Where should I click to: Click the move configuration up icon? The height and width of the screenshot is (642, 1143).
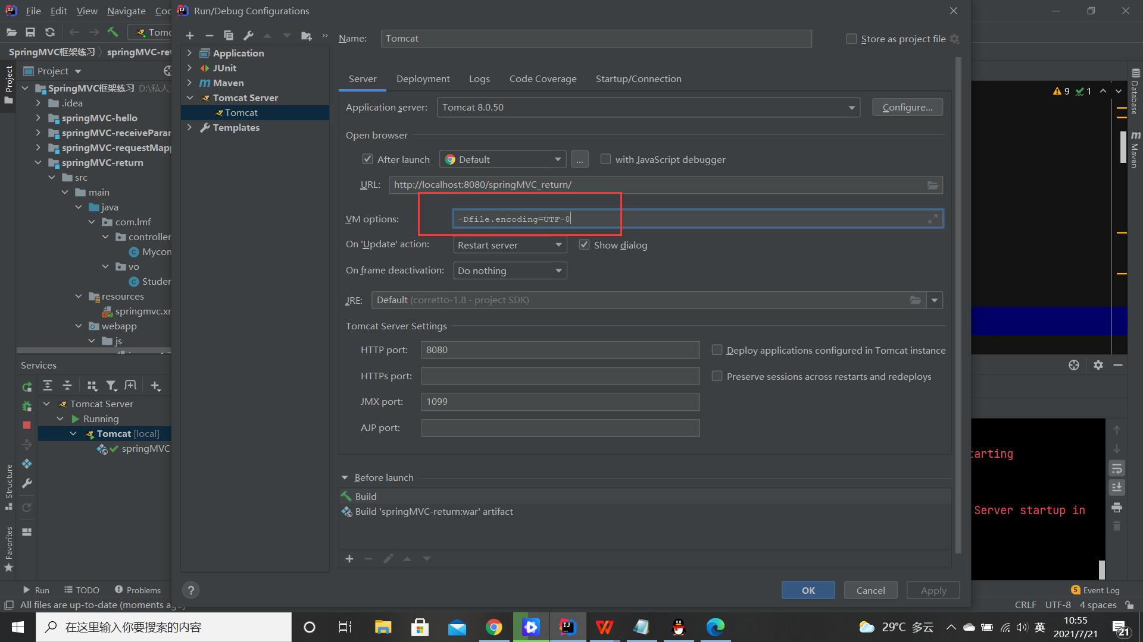269,37
